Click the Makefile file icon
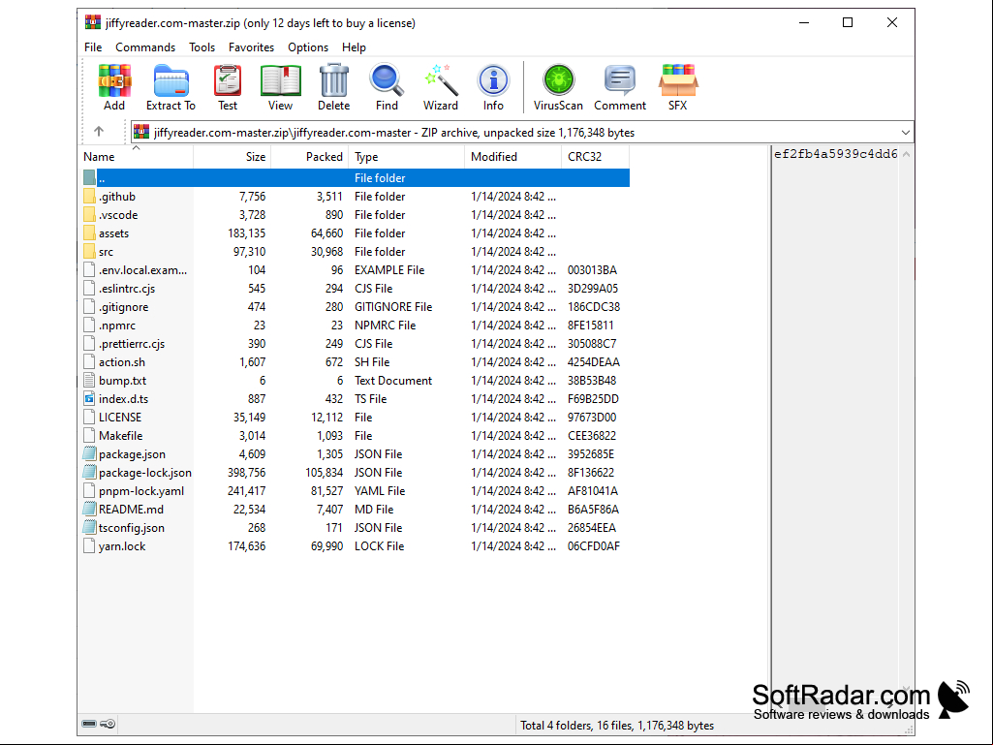Viewport: 993px width, 745px height. [89, 435]
